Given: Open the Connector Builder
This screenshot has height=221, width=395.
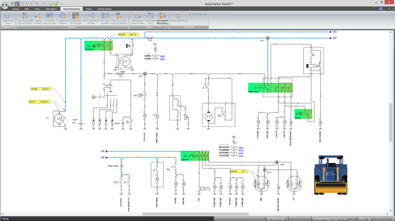Looking at the screenshot, I should (x=63, y=19).
